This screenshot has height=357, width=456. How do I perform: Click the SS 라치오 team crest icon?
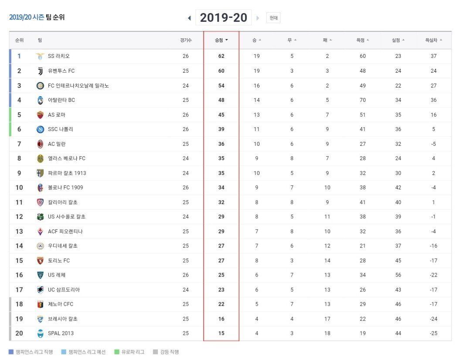tap(40, 56)
